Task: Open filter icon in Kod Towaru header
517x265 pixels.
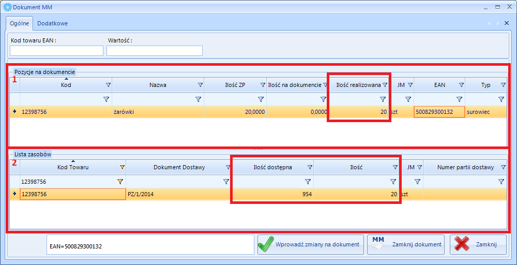Action: click(123, 167)
